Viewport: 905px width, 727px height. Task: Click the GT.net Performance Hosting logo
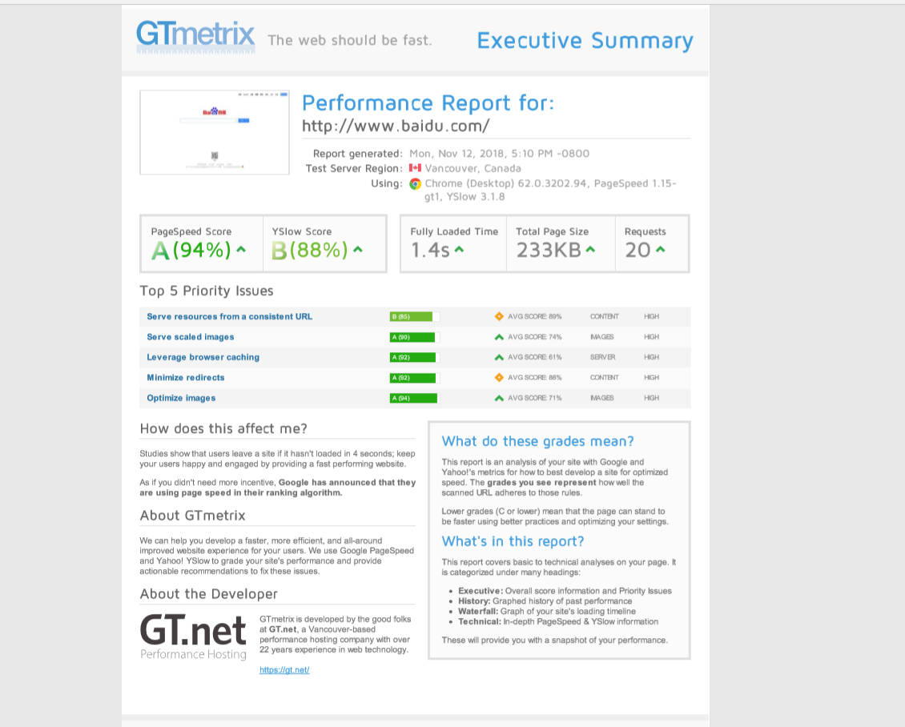click(193, 637)
